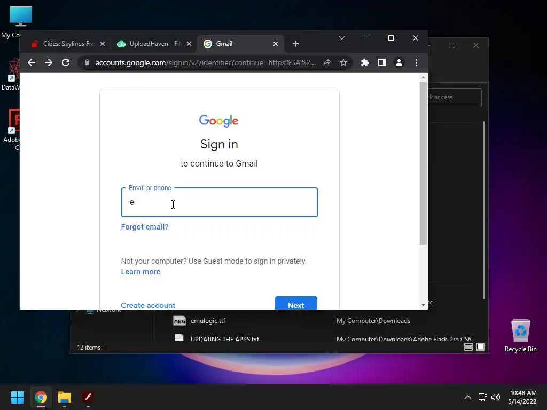
Task: Click Create account link
Action: [148, 305]
